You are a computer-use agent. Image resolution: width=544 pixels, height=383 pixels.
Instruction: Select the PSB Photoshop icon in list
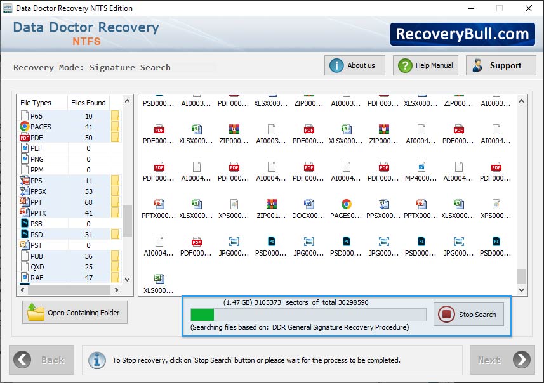25,224
